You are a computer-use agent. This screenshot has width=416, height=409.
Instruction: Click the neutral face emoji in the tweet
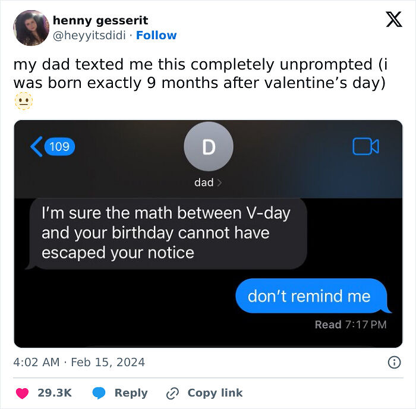point(23,102)
